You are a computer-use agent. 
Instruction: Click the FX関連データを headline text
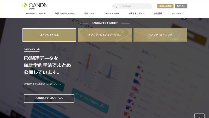click(x=41, y=58)
